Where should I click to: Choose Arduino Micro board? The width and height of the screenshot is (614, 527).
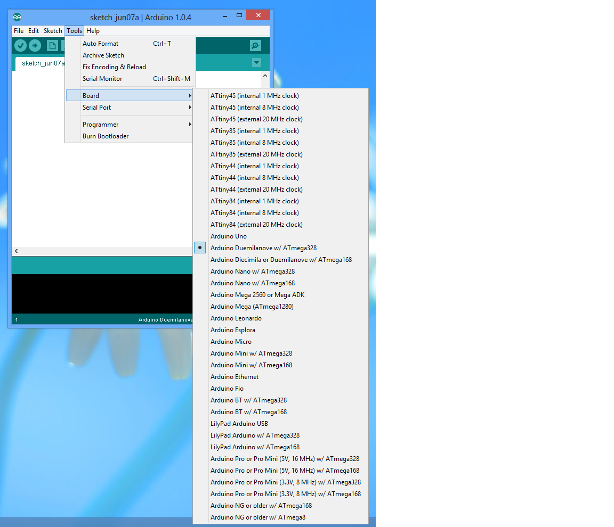pos(280,342)
